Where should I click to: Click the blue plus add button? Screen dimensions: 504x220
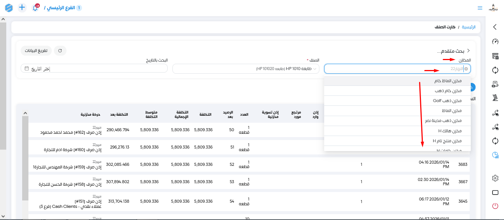click(x=22, y=7)
